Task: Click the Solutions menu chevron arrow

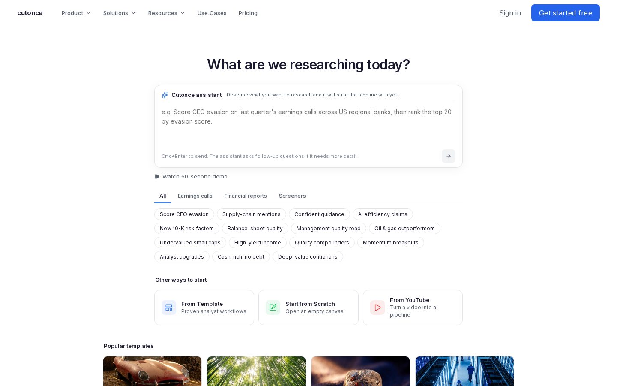Action: (x=133, y=13)
